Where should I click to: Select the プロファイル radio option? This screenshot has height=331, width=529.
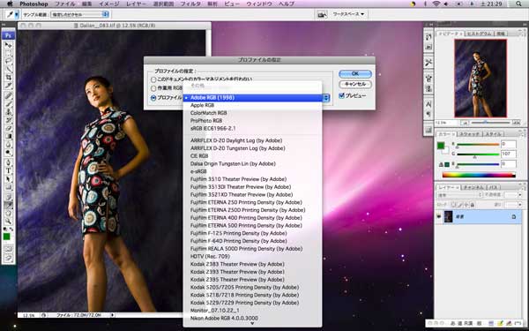[x=153, y=98]
